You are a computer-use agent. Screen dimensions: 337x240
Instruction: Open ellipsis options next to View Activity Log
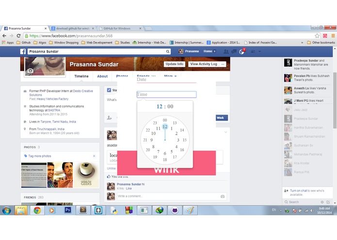[x=223, y=64]
